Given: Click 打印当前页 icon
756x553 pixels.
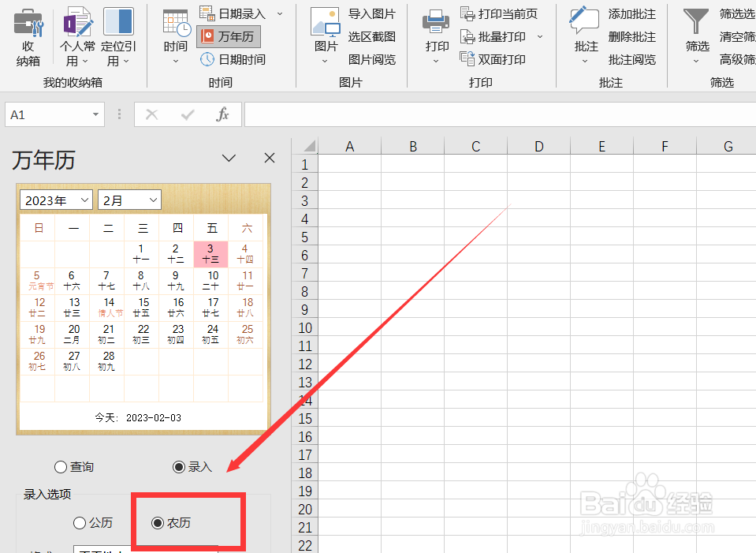Looking at the screenshot, I should click(467, 13).
